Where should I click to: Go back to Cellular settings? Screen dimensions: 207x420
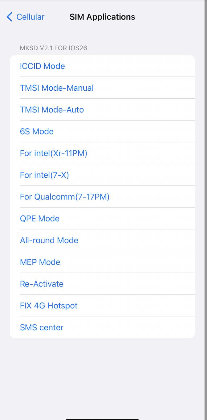pyautogui.click(x=30, y=17)
